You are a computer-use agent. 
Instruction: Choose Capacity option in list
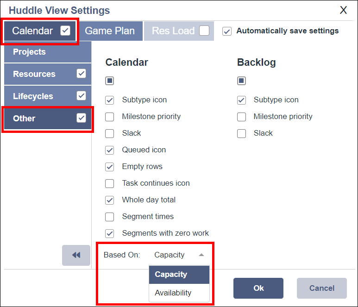point(171,274)
